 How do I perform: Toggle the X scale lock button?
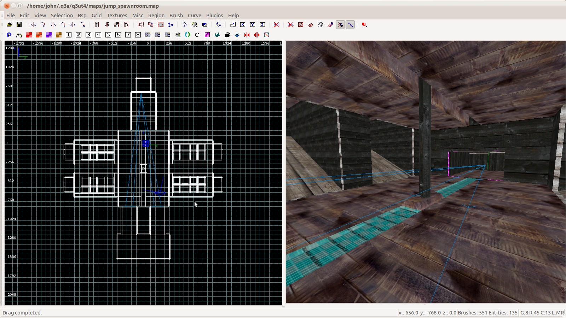pos(243,25)
